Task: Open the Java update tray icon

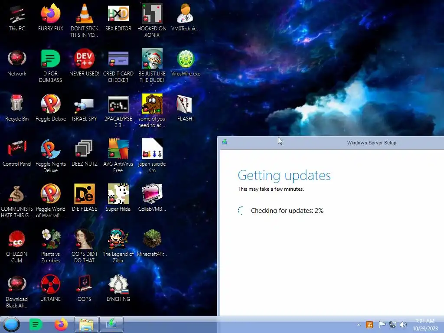Action: pos(369,324)
